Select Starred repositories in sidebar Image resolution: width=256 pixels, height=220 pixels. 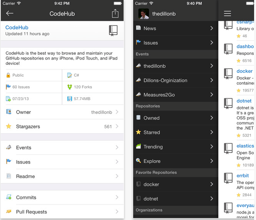pyautogui.click(x=175, y=132)
